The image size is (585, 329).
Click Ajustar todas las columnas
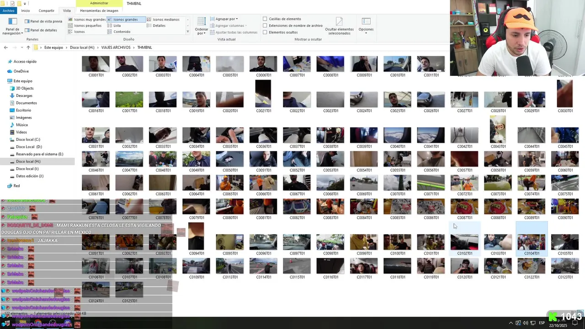pyautogui.click(x=234, y=32)
